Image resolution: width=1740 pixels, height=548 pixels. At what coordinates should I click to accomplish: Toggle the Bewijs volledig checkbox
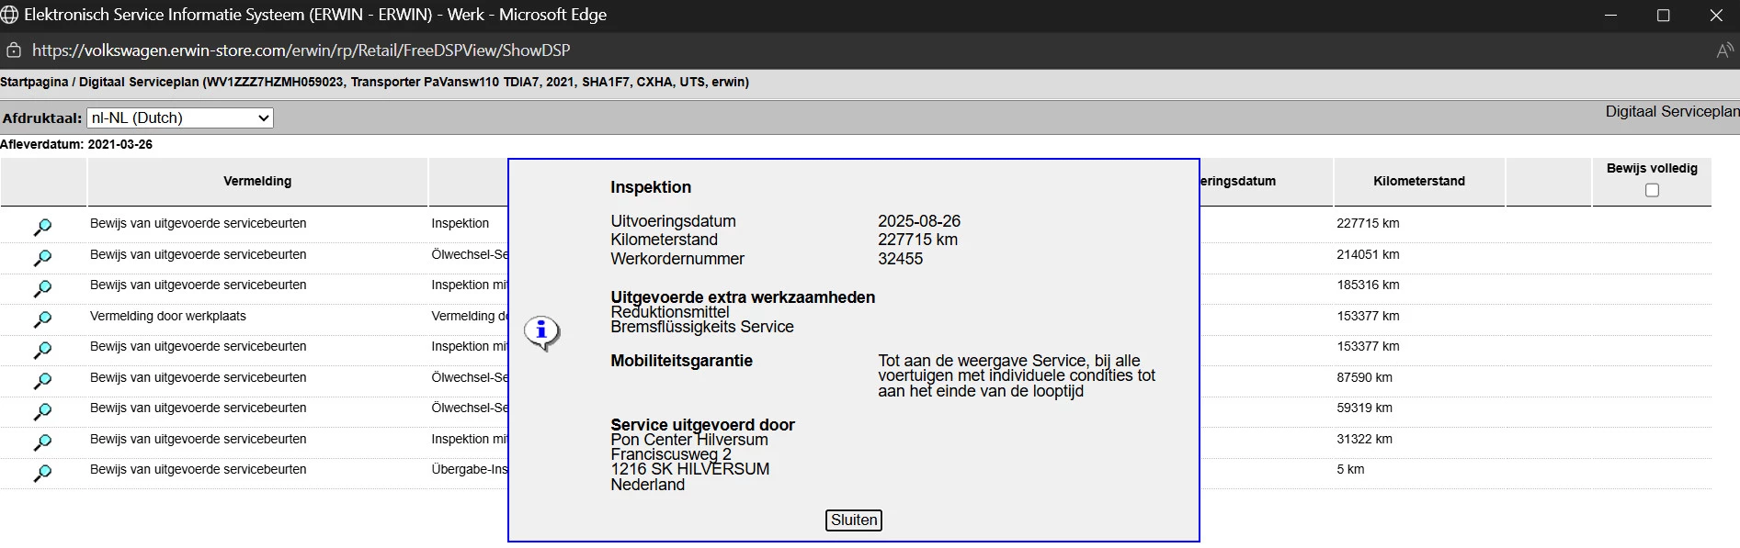pos(1652,190)
